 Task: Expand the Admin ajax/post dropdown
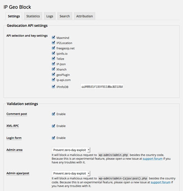(x=71, y=174)
